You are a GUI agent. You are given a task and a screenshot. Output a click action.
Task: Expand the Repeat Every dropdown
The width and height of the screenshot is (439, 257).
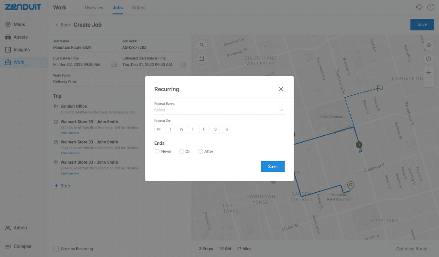219,110
